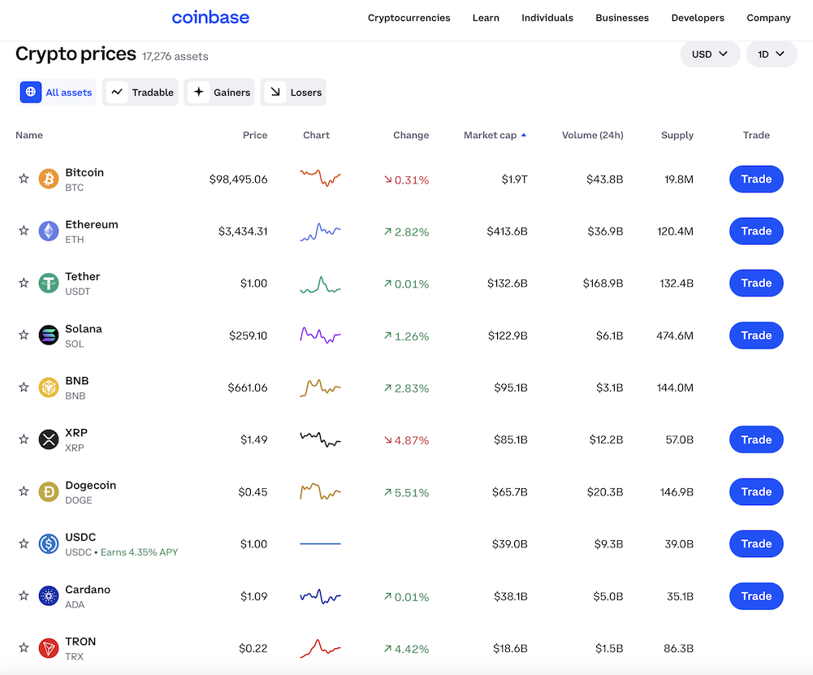Click Trade button in Cardano row
This screenshot has width=813, height=675.
pyautogui.click(x=756, y=595)
